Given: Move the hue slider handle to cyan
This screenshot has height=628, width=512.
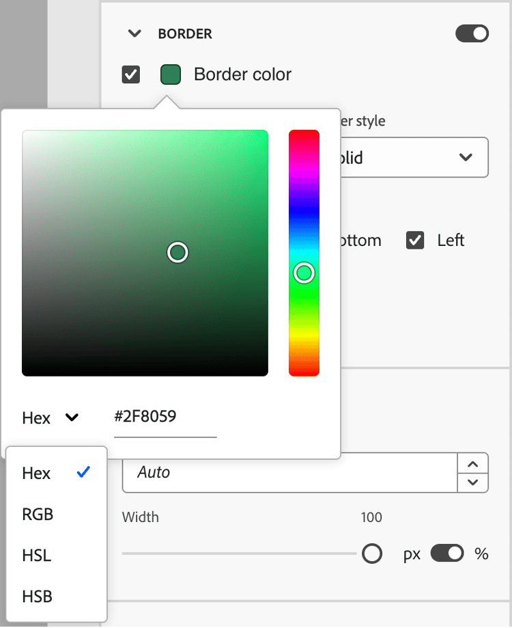Looking at the screenshot, I should tap(304, 253).
